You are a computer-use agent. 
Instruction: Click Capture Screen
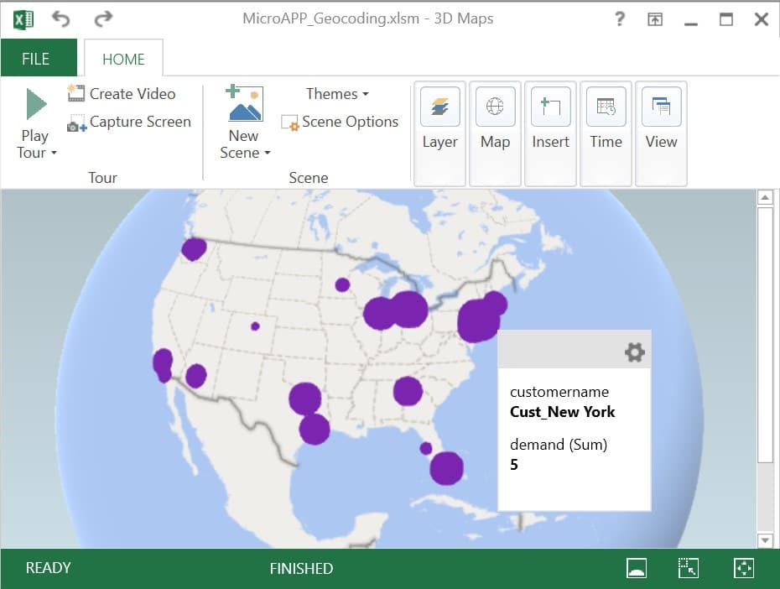(129, 122)
